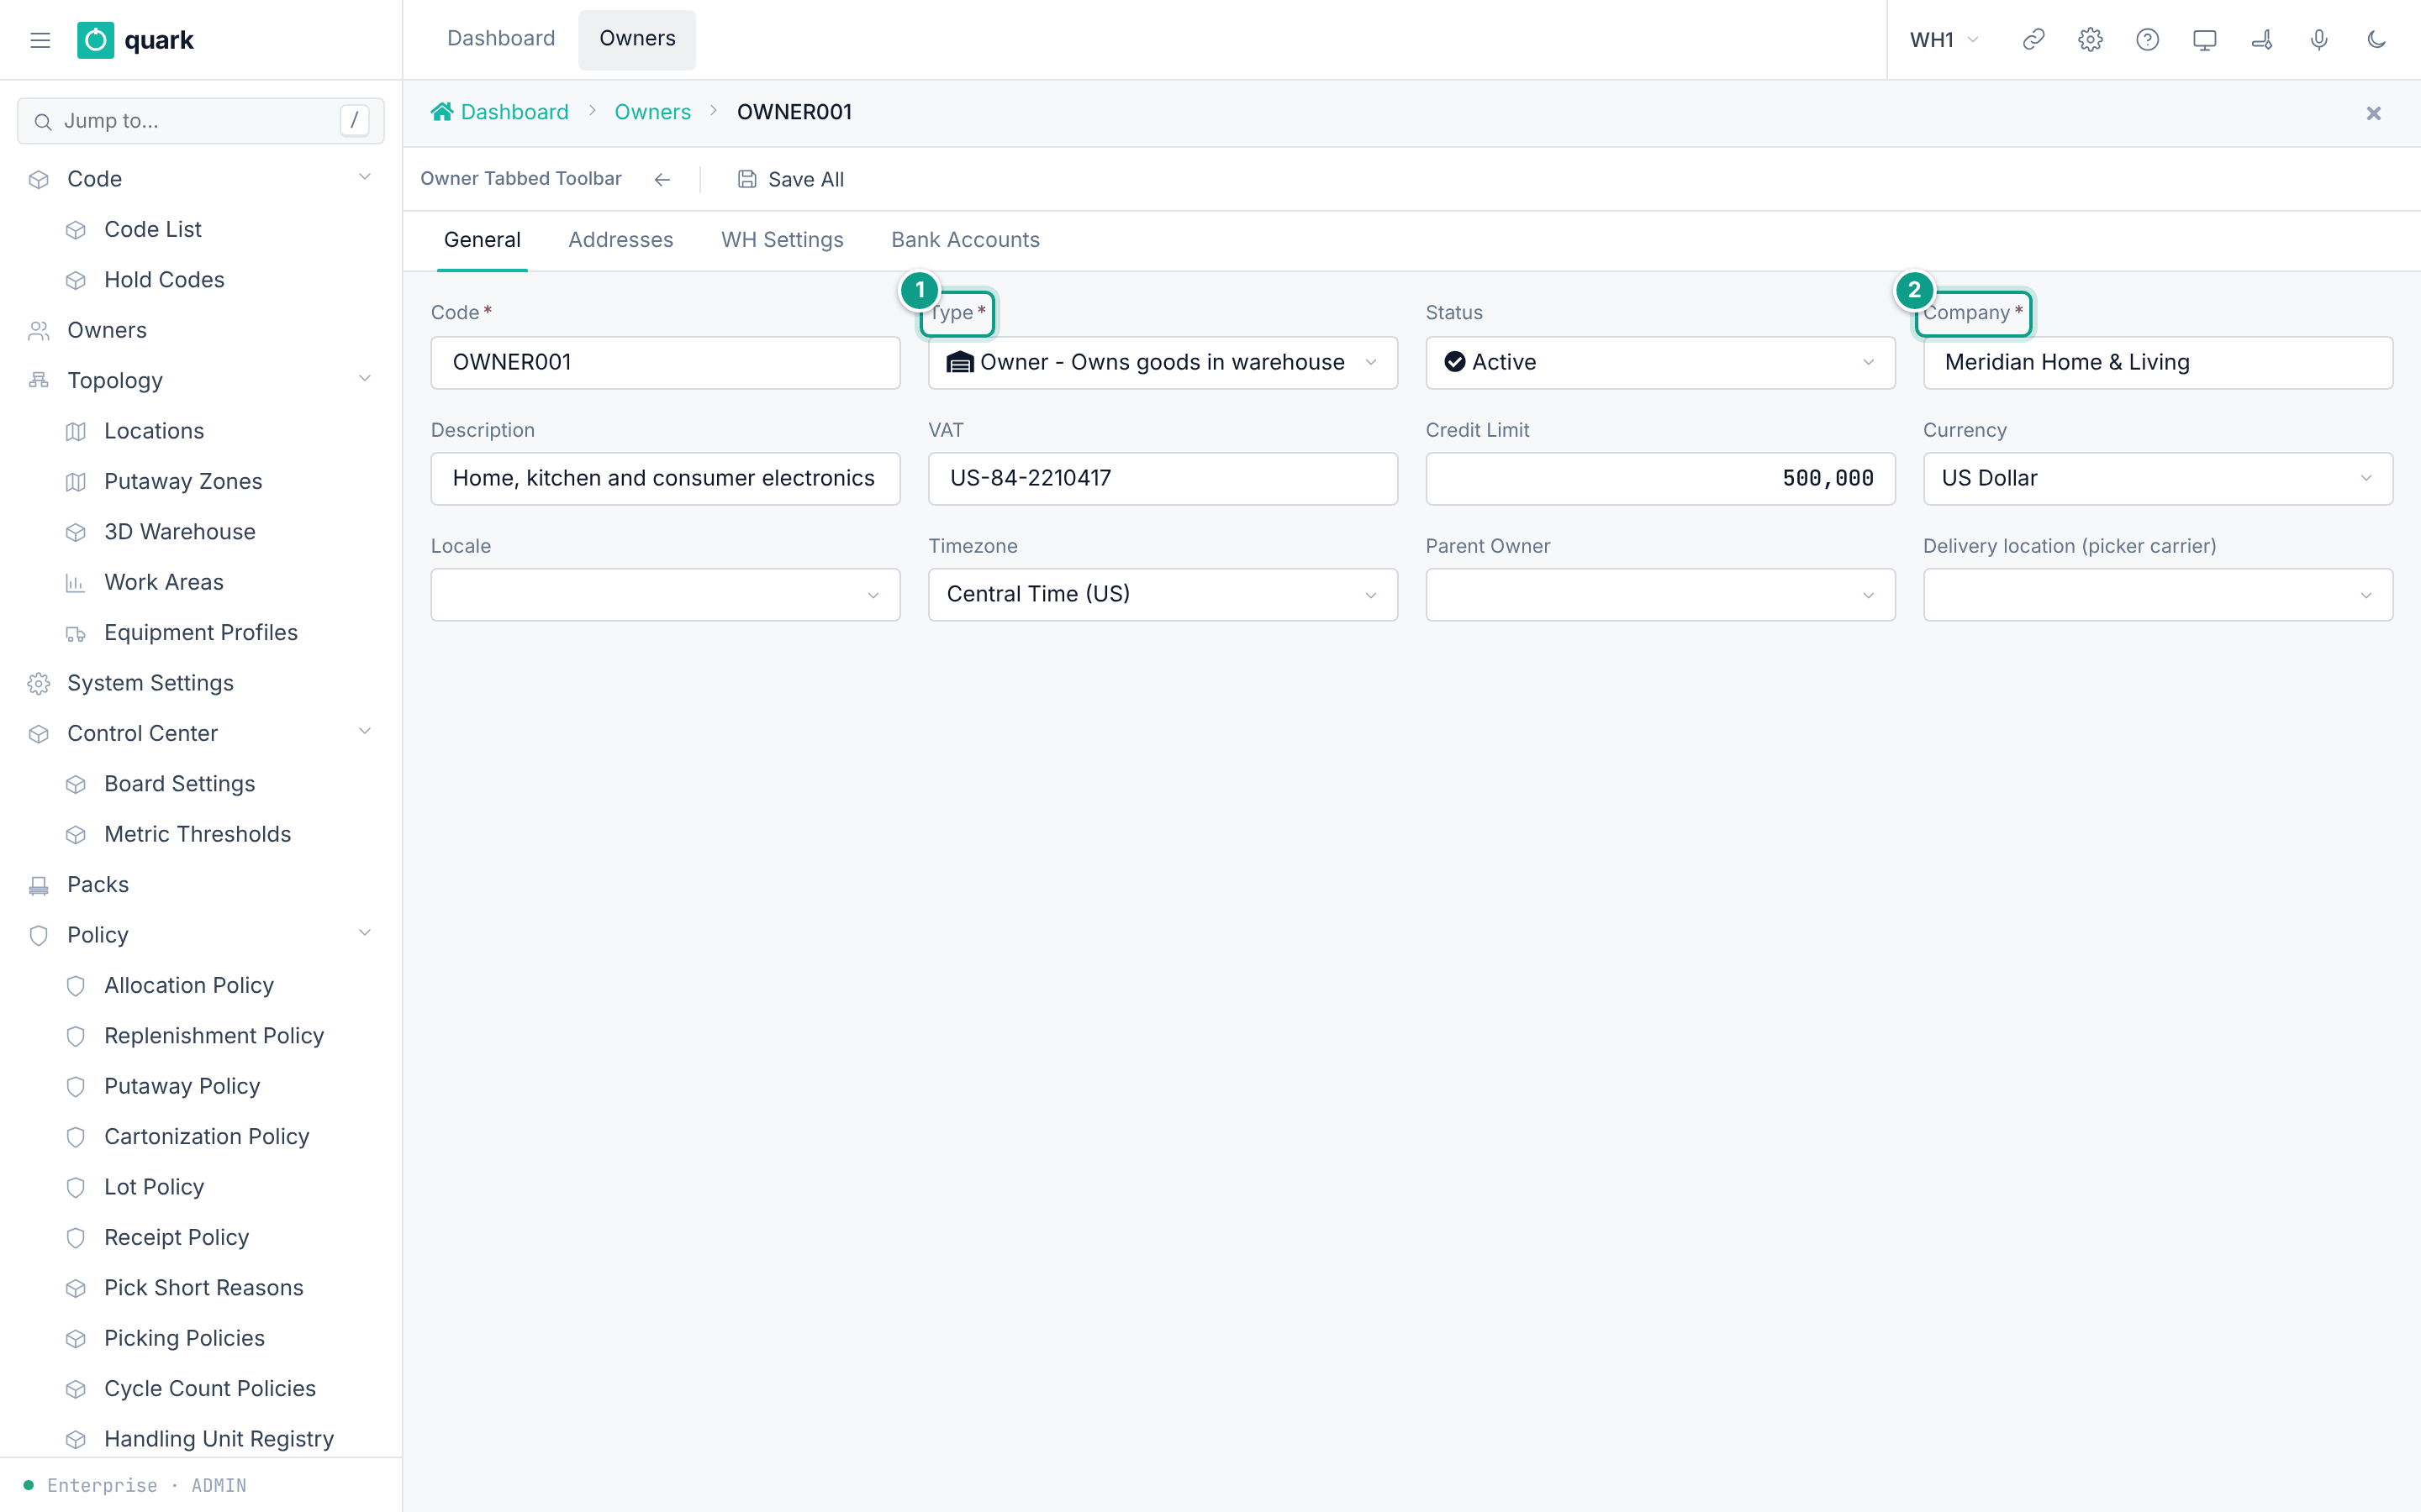
Task: Click the Dashboard home breadcrumb icon
Action: (441, 112)
